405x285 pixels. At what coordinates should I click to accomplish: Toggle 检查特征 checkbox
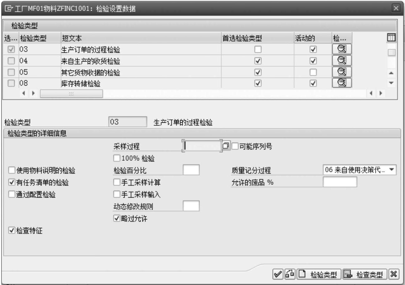pyautogui.click(x=11, y=231)
